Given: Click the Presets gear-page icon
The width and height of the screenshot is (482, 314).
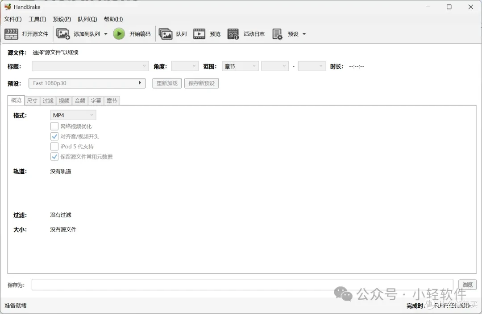Looking at the screenshot, I should point(277,34).
